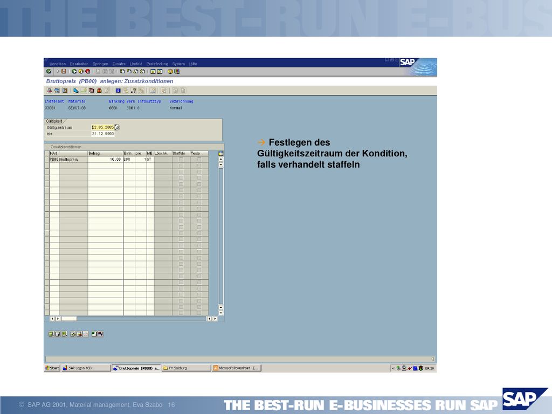This screenshot has width=552, height=414.
Task: Check the Staffeln box in PB00 row
Action: (x=181, y=160)
